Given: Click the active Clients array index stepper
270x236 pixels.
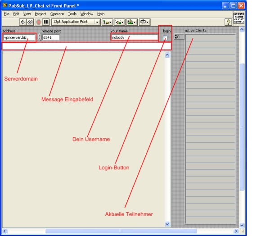Looking at the screenshot, I should (x=175, y=37).
